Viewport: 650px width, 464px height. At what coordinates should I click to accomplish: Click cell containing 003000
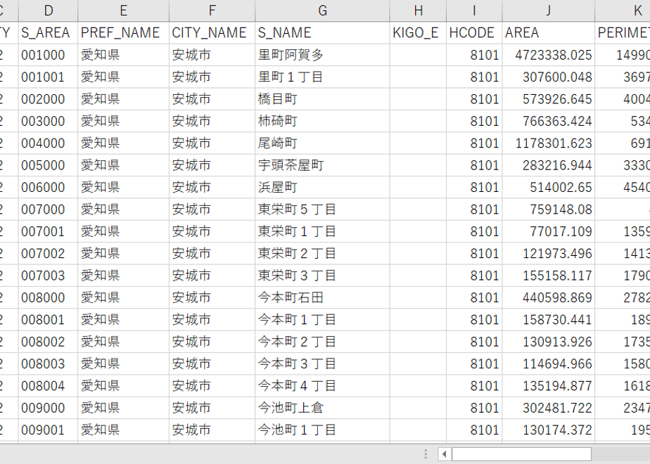(x=48, y=121)
